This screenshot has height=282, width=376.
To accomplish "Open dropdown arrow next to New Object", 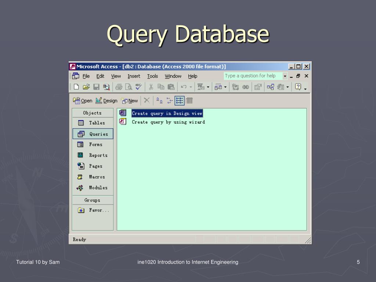I will pyautogui.click(x=288, y=87).
